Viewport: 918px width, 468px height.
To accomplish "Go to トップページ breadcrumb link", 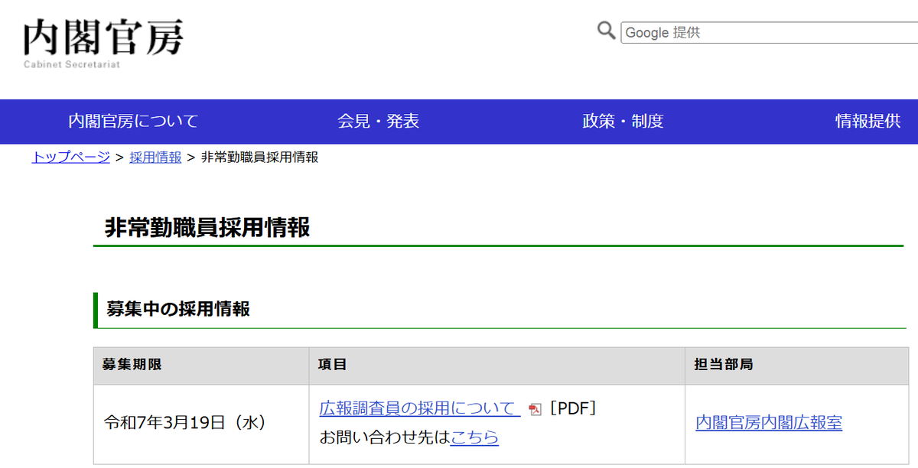I will click(x=71, y=158).
